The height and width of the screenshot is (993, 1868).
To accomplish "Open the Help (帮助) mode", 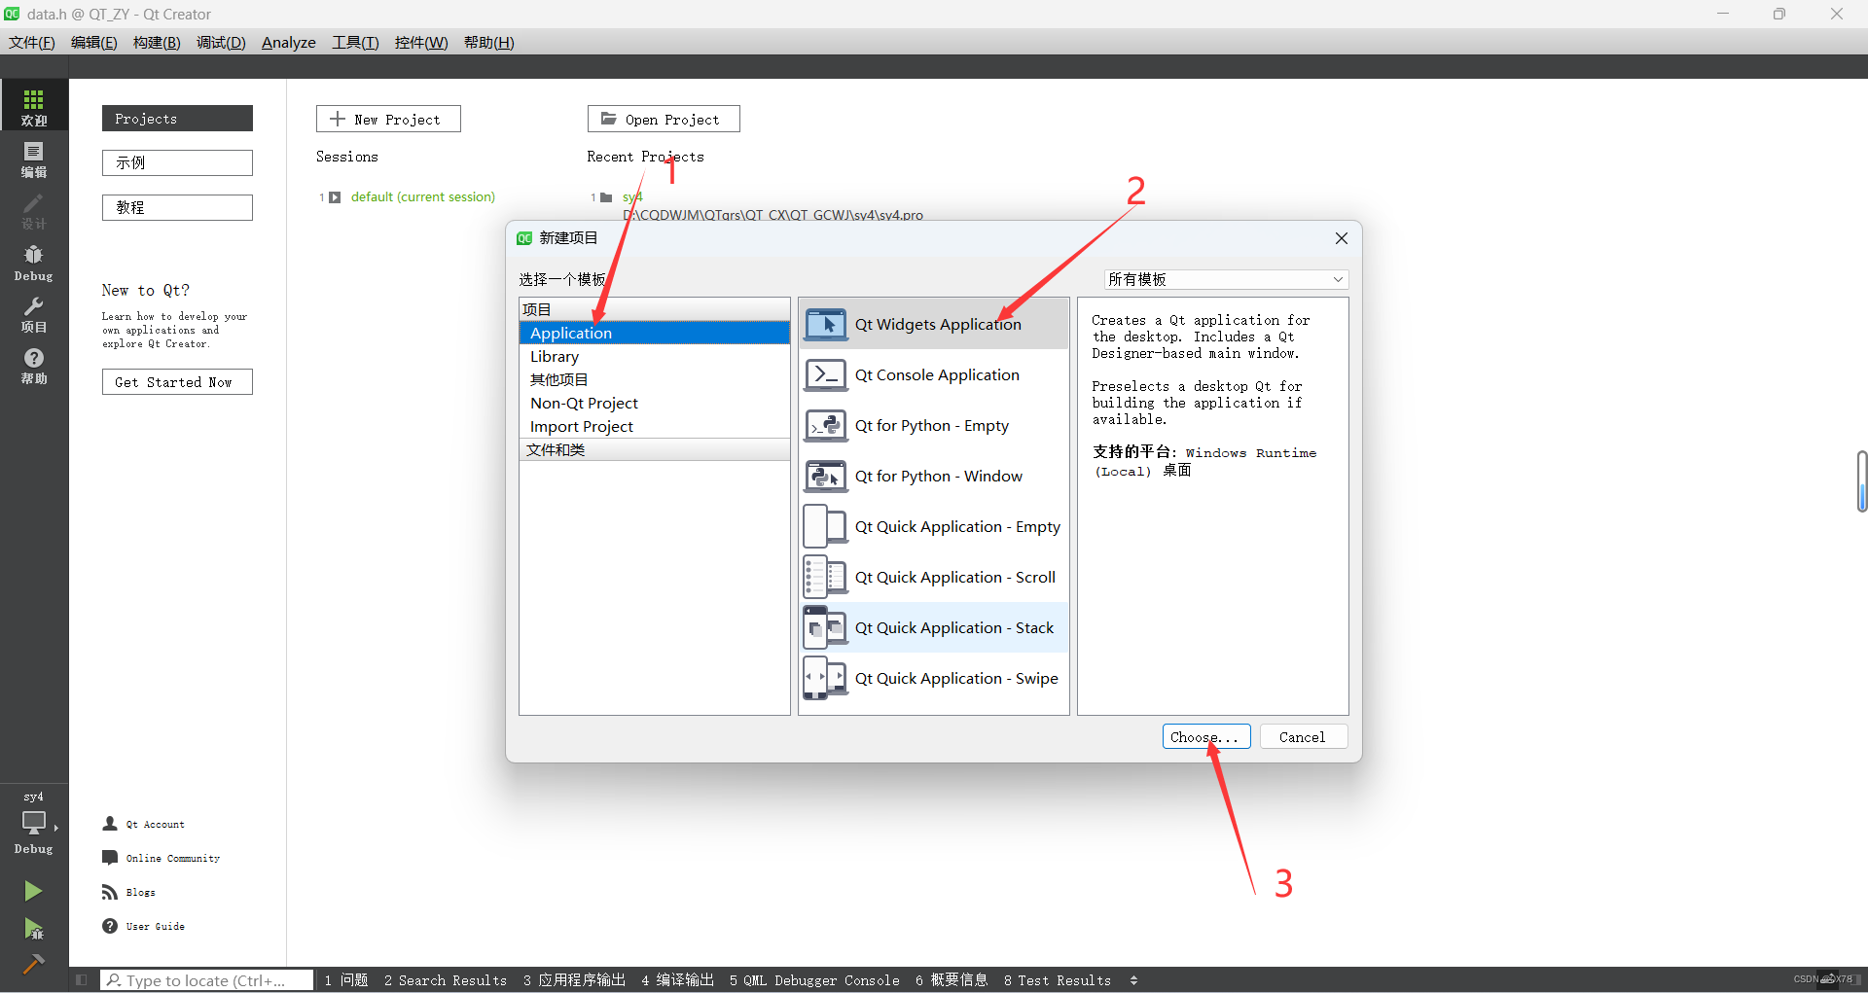I will (34, 365).
